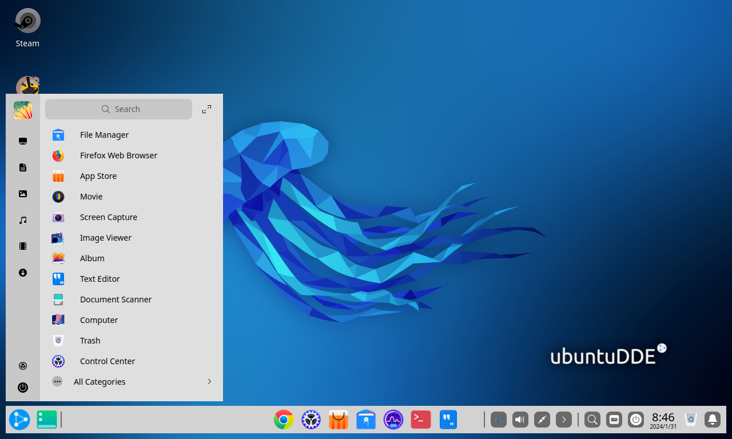The image size is (732, 439).
Task: Open File Manager from launcher list
Action: pos(131,135)
